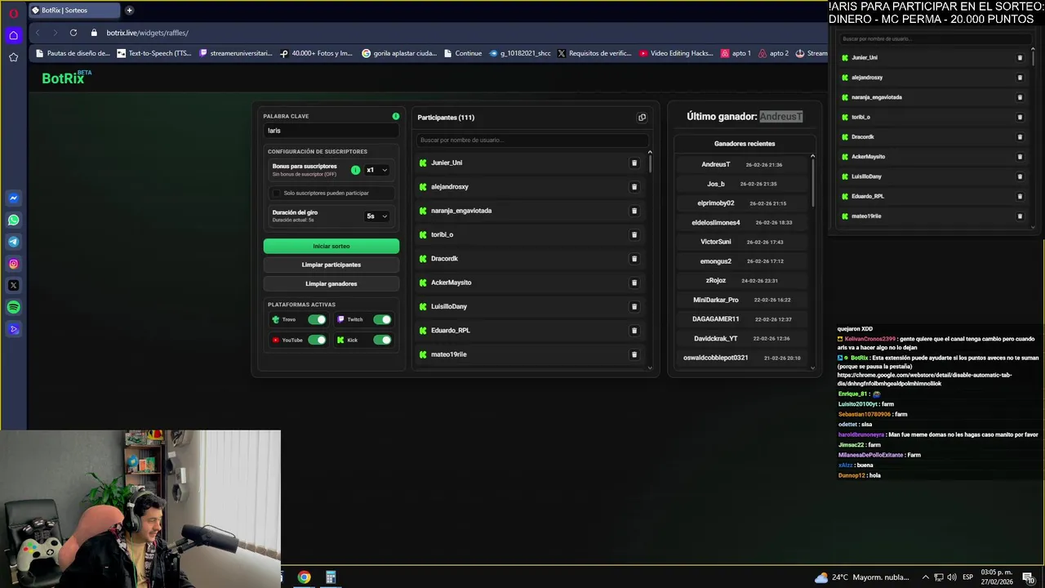Viewport: 1045px width, 588px height.
Task: Click 'Limpiar ganadores' button
Action: click(x=331, y=283)
